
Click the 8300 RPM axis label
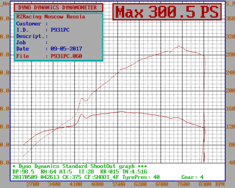coord(205,184)
